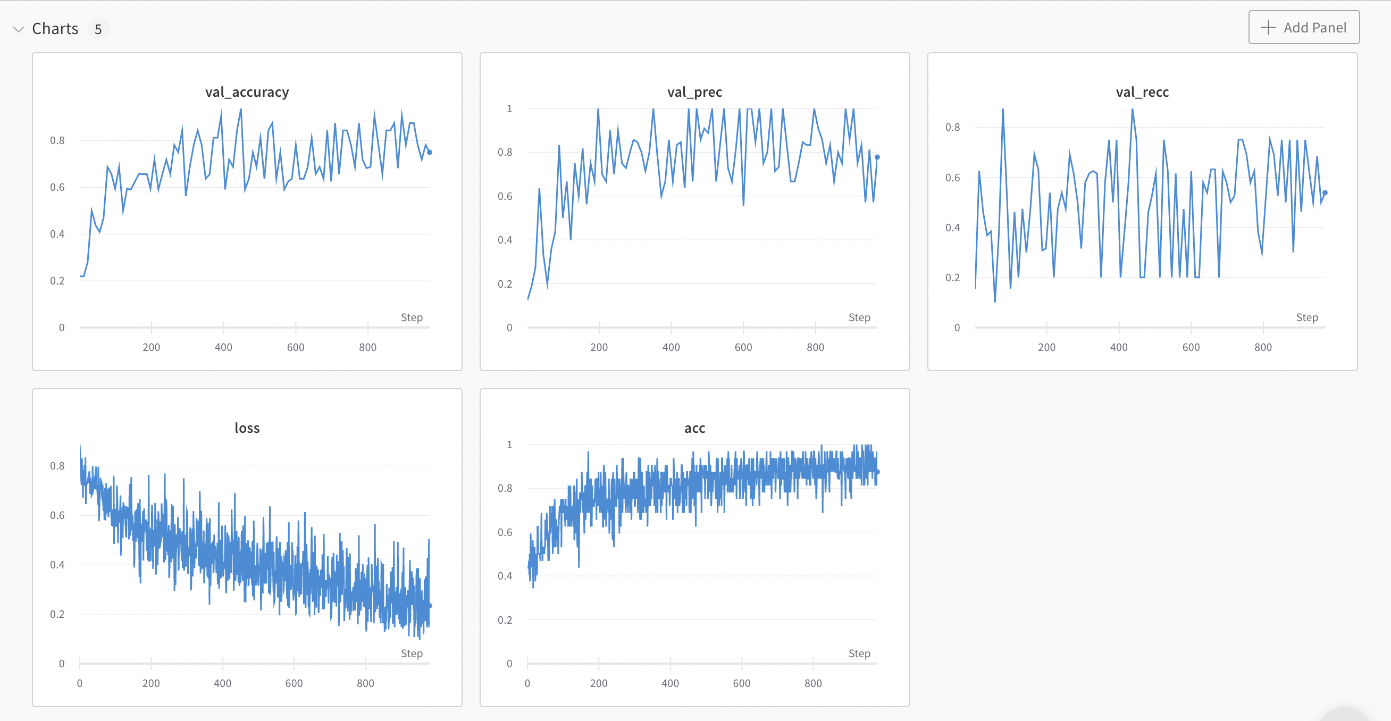Click the loss chart title
1391x721 pixels.
click(x=247, y=428)
